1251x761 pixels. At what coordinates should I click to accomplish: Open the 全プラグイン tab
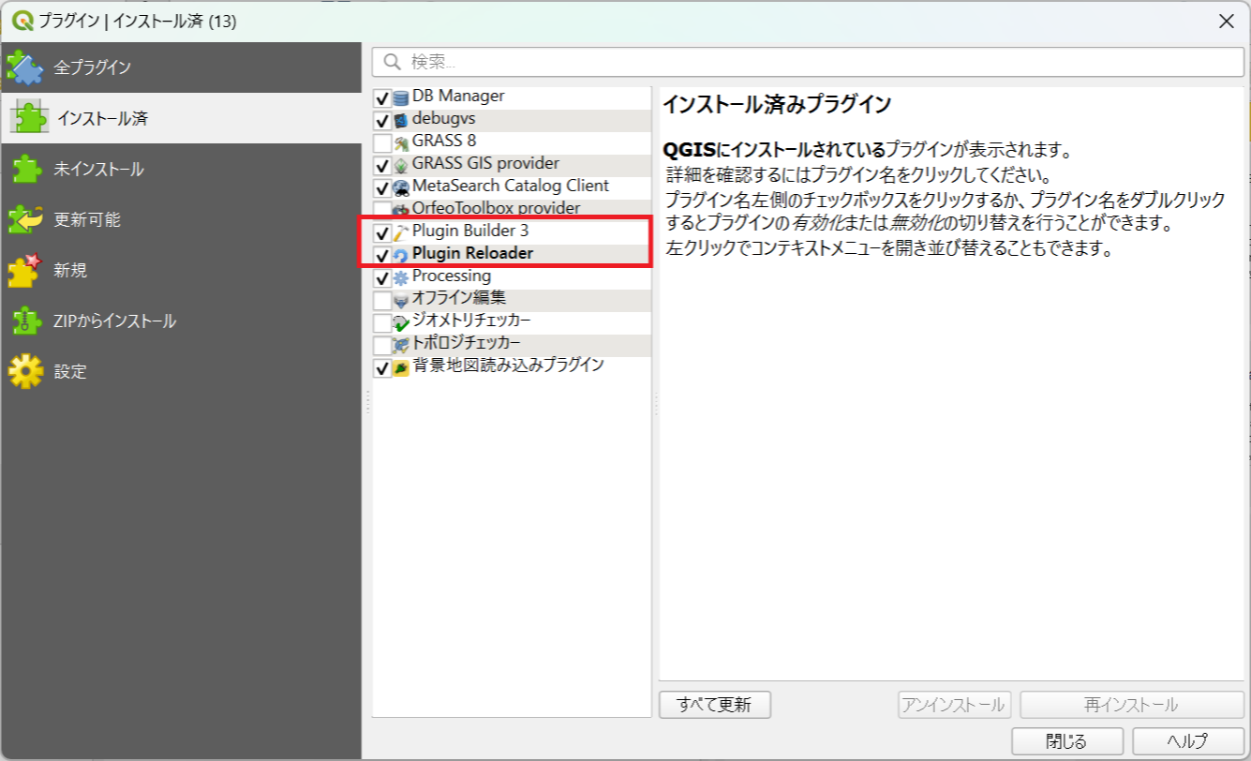point(181,67)
